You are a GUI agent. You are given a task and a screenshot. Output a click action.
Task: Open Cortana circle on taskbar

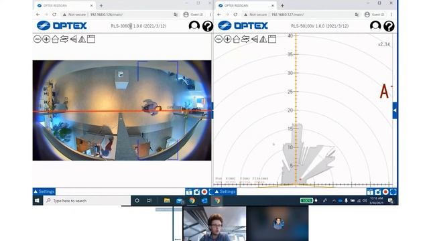[137, 201]
